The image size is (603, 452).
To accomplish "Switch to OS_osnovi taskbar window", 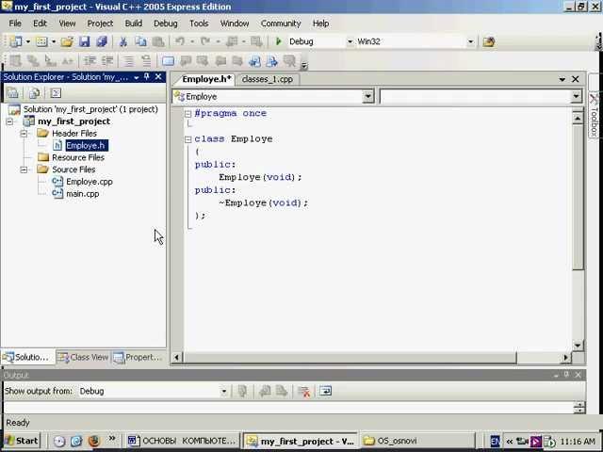I will [x=417, y=441].
